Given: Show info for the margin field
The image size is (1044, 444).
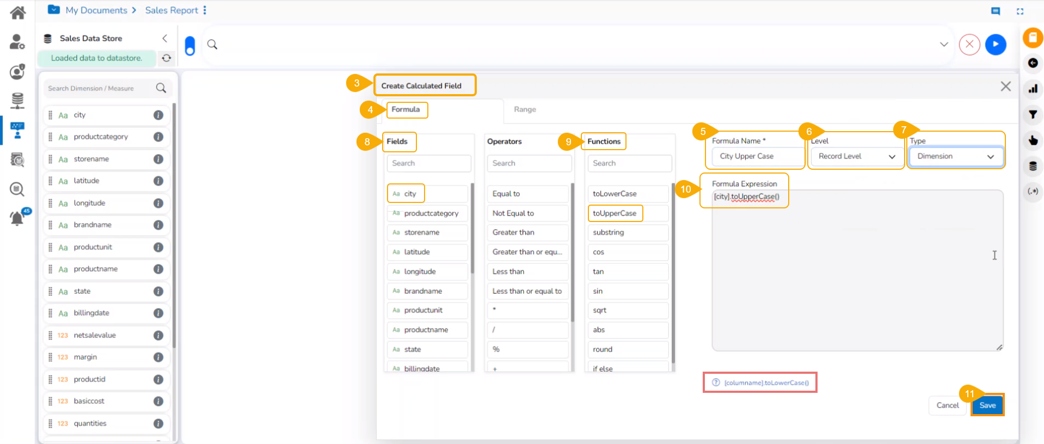Looking at the screenshot, I should click(158, 357).
